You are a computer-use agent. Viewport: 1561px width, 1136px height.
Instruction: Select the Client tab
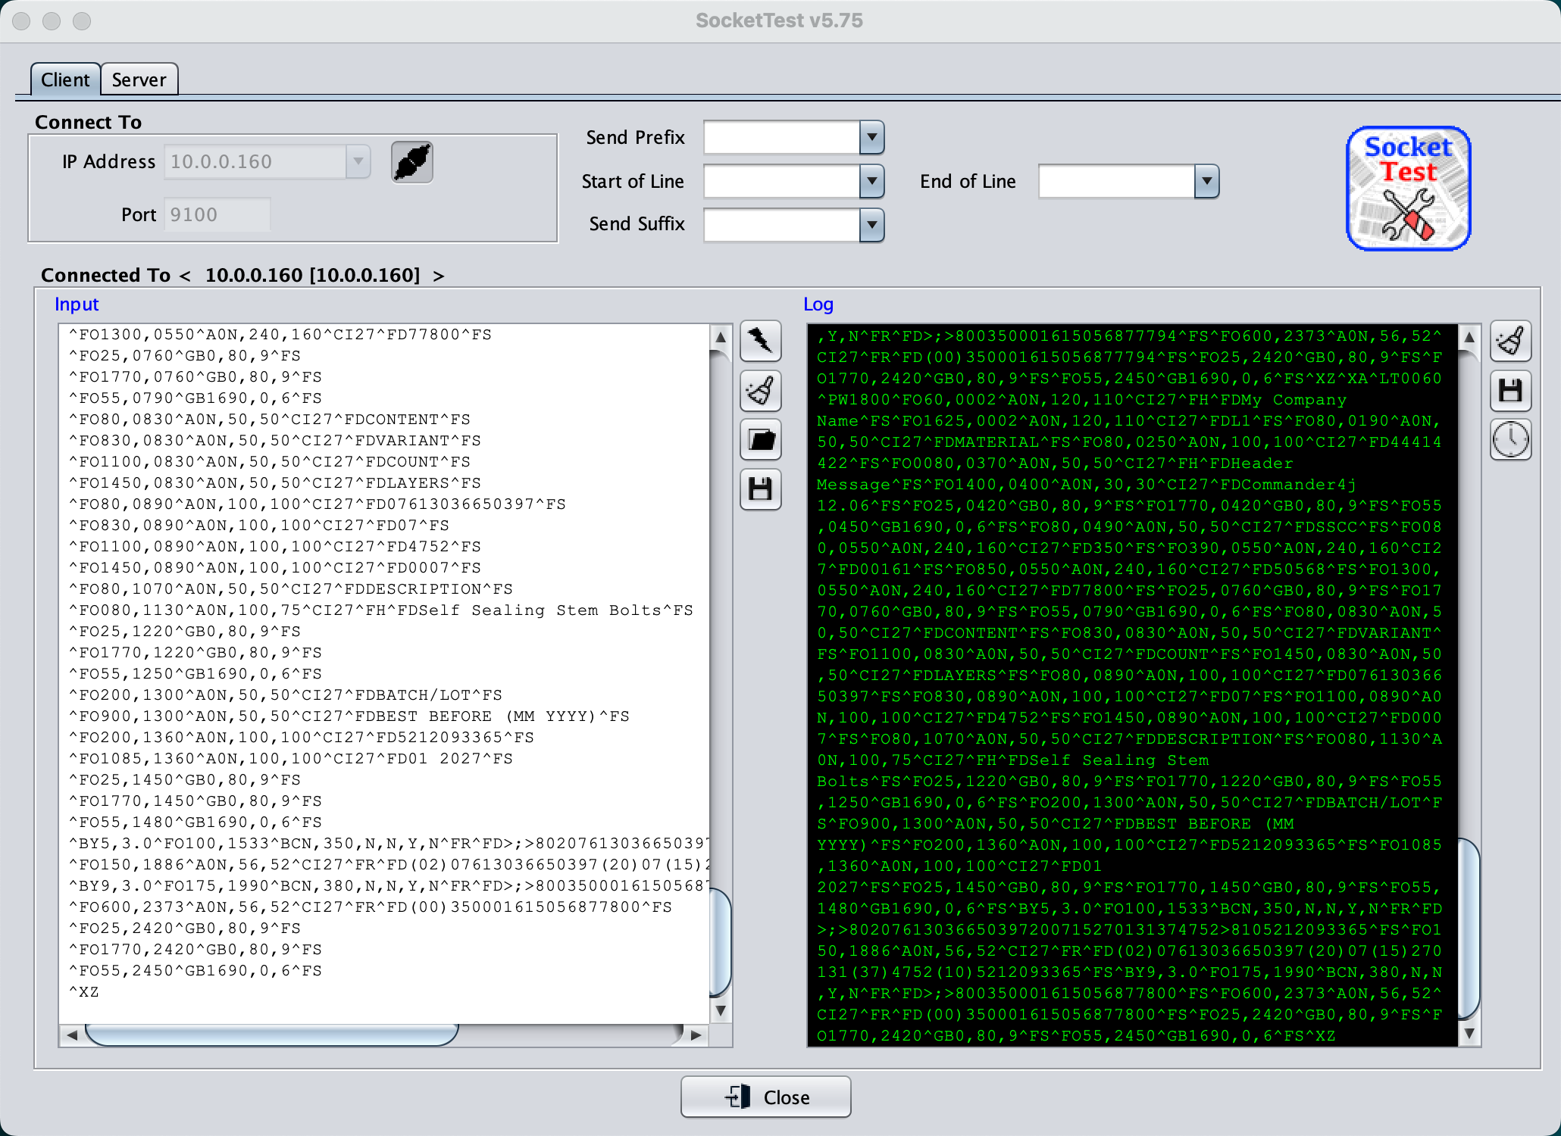[x=65, y=80]
